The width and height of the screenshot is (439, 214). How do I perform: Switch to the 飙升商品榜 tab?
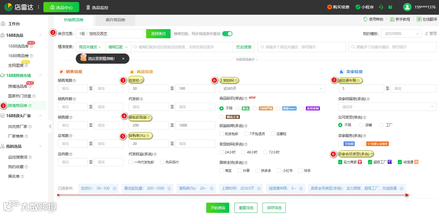pyautogui.click(x=115, y=20)
